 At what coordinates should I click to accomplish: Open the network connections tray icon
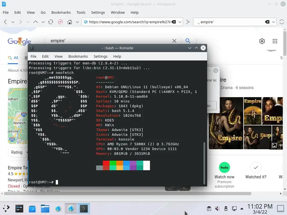tap(234, 209)
